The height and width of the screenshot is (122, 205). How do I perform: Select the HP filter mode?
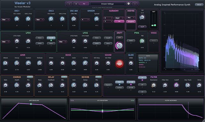(x=142, y=92)
